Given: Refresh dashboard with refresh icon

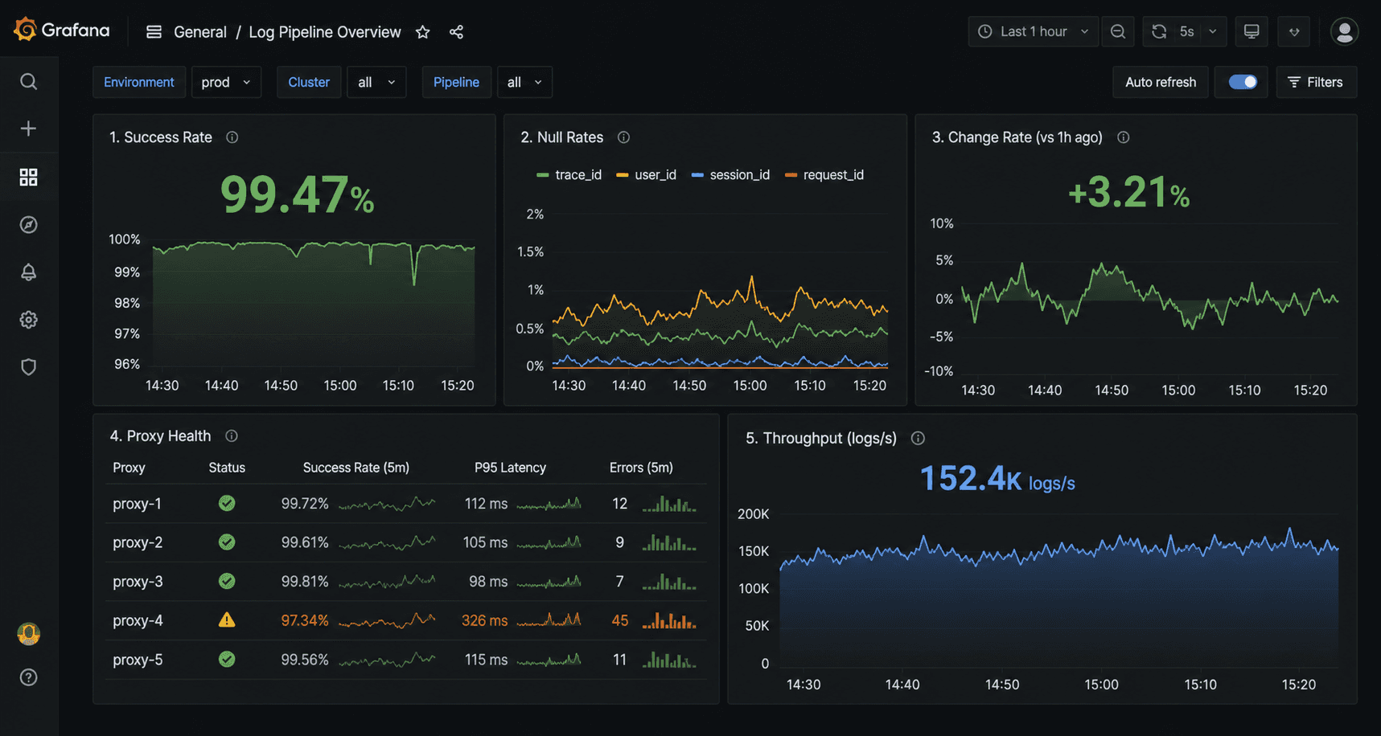Looking at the screenshot, I should (x=1159, y=31).
